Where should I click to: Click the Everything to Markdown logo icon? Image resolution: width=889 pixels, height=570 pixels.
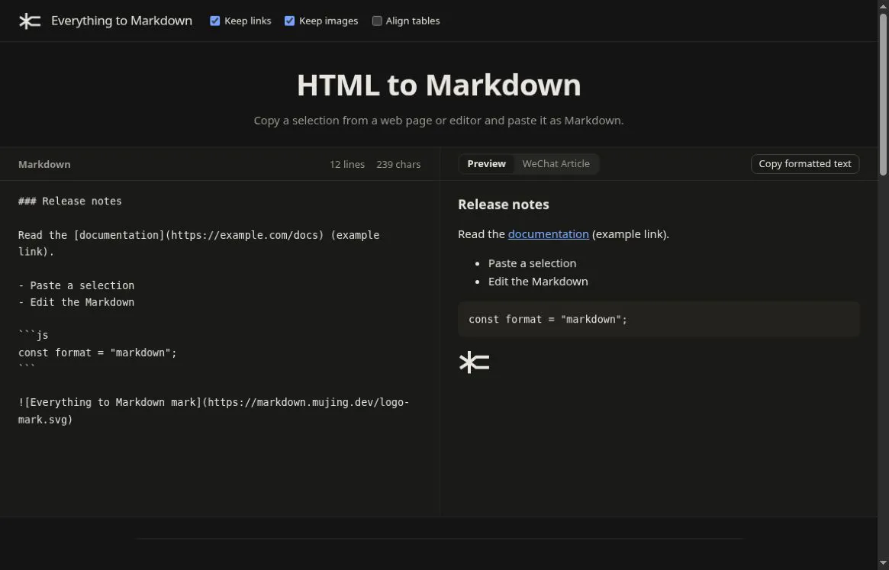[x=30, y=21]
